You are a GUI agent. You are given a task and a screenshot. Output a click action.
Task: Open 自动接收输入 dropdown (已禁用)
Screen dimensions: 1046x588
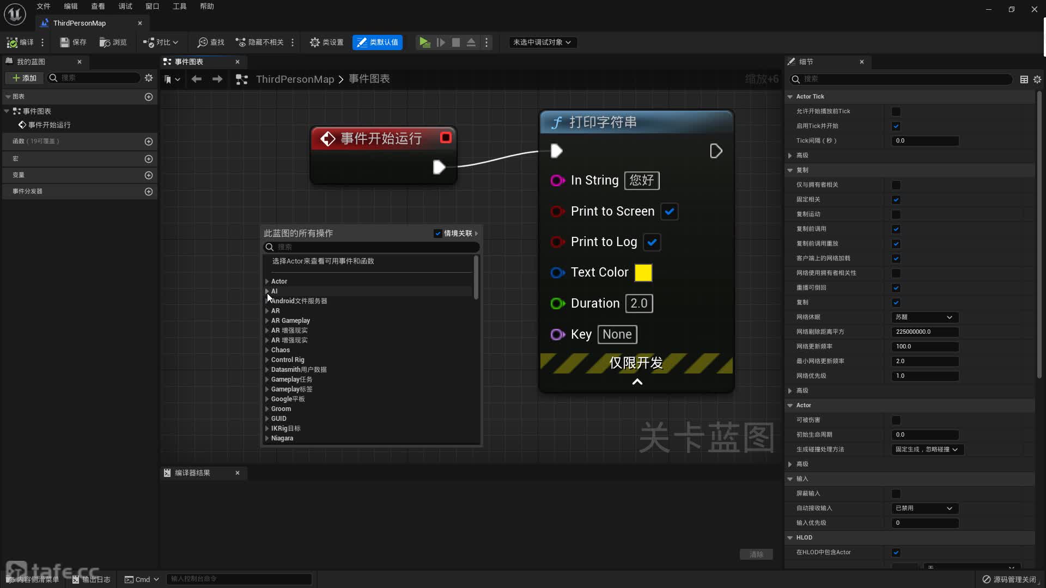925,508
